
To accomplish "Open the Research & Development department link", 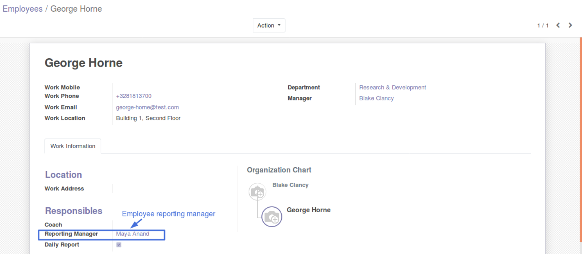I will (392, 87).
